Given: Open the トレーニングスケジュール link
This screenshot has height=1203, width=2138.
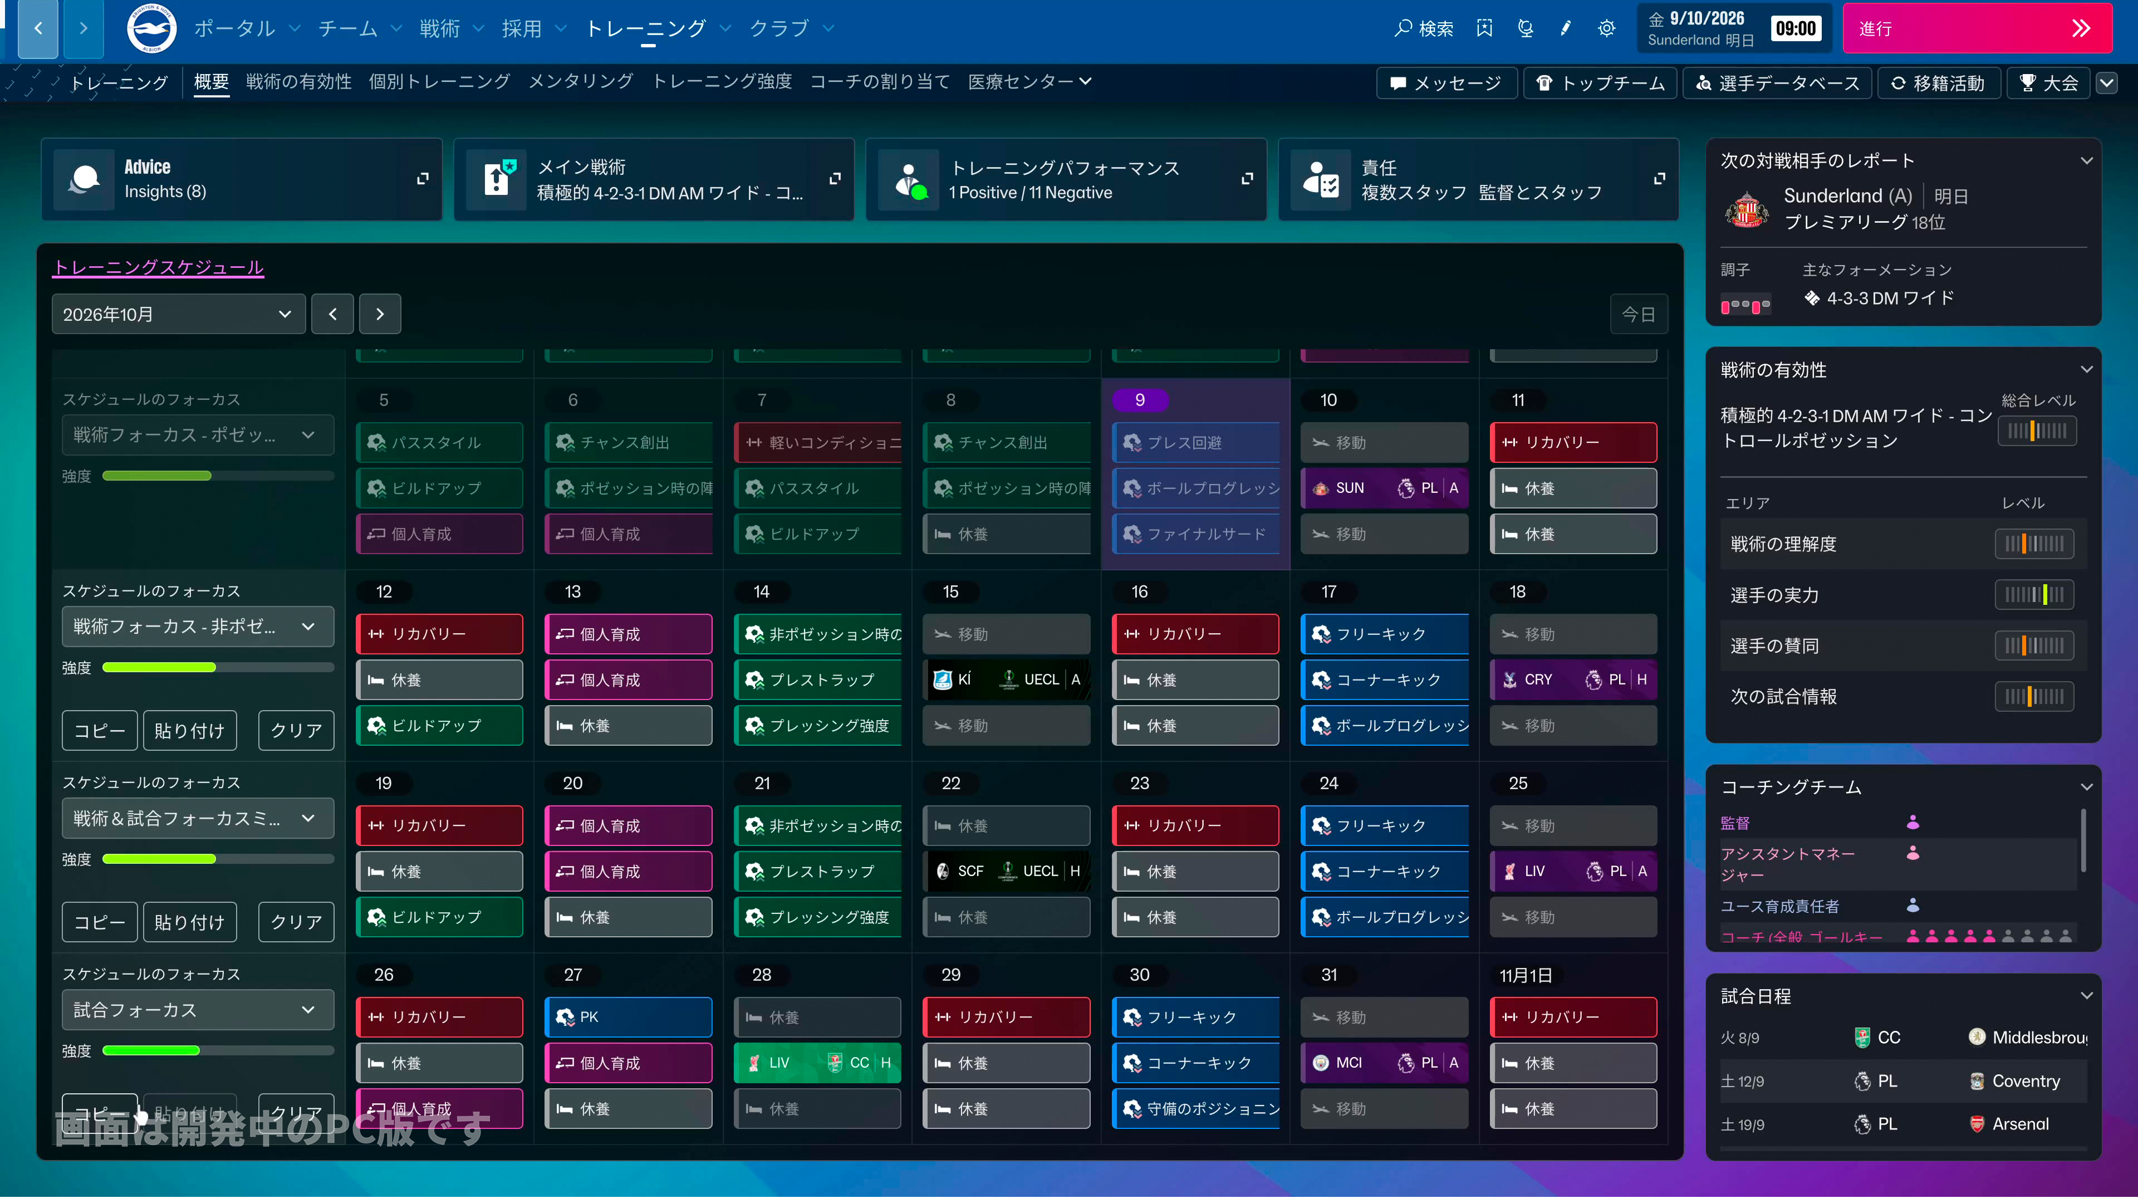Looking at the screenshot, I should coord(159,267).
